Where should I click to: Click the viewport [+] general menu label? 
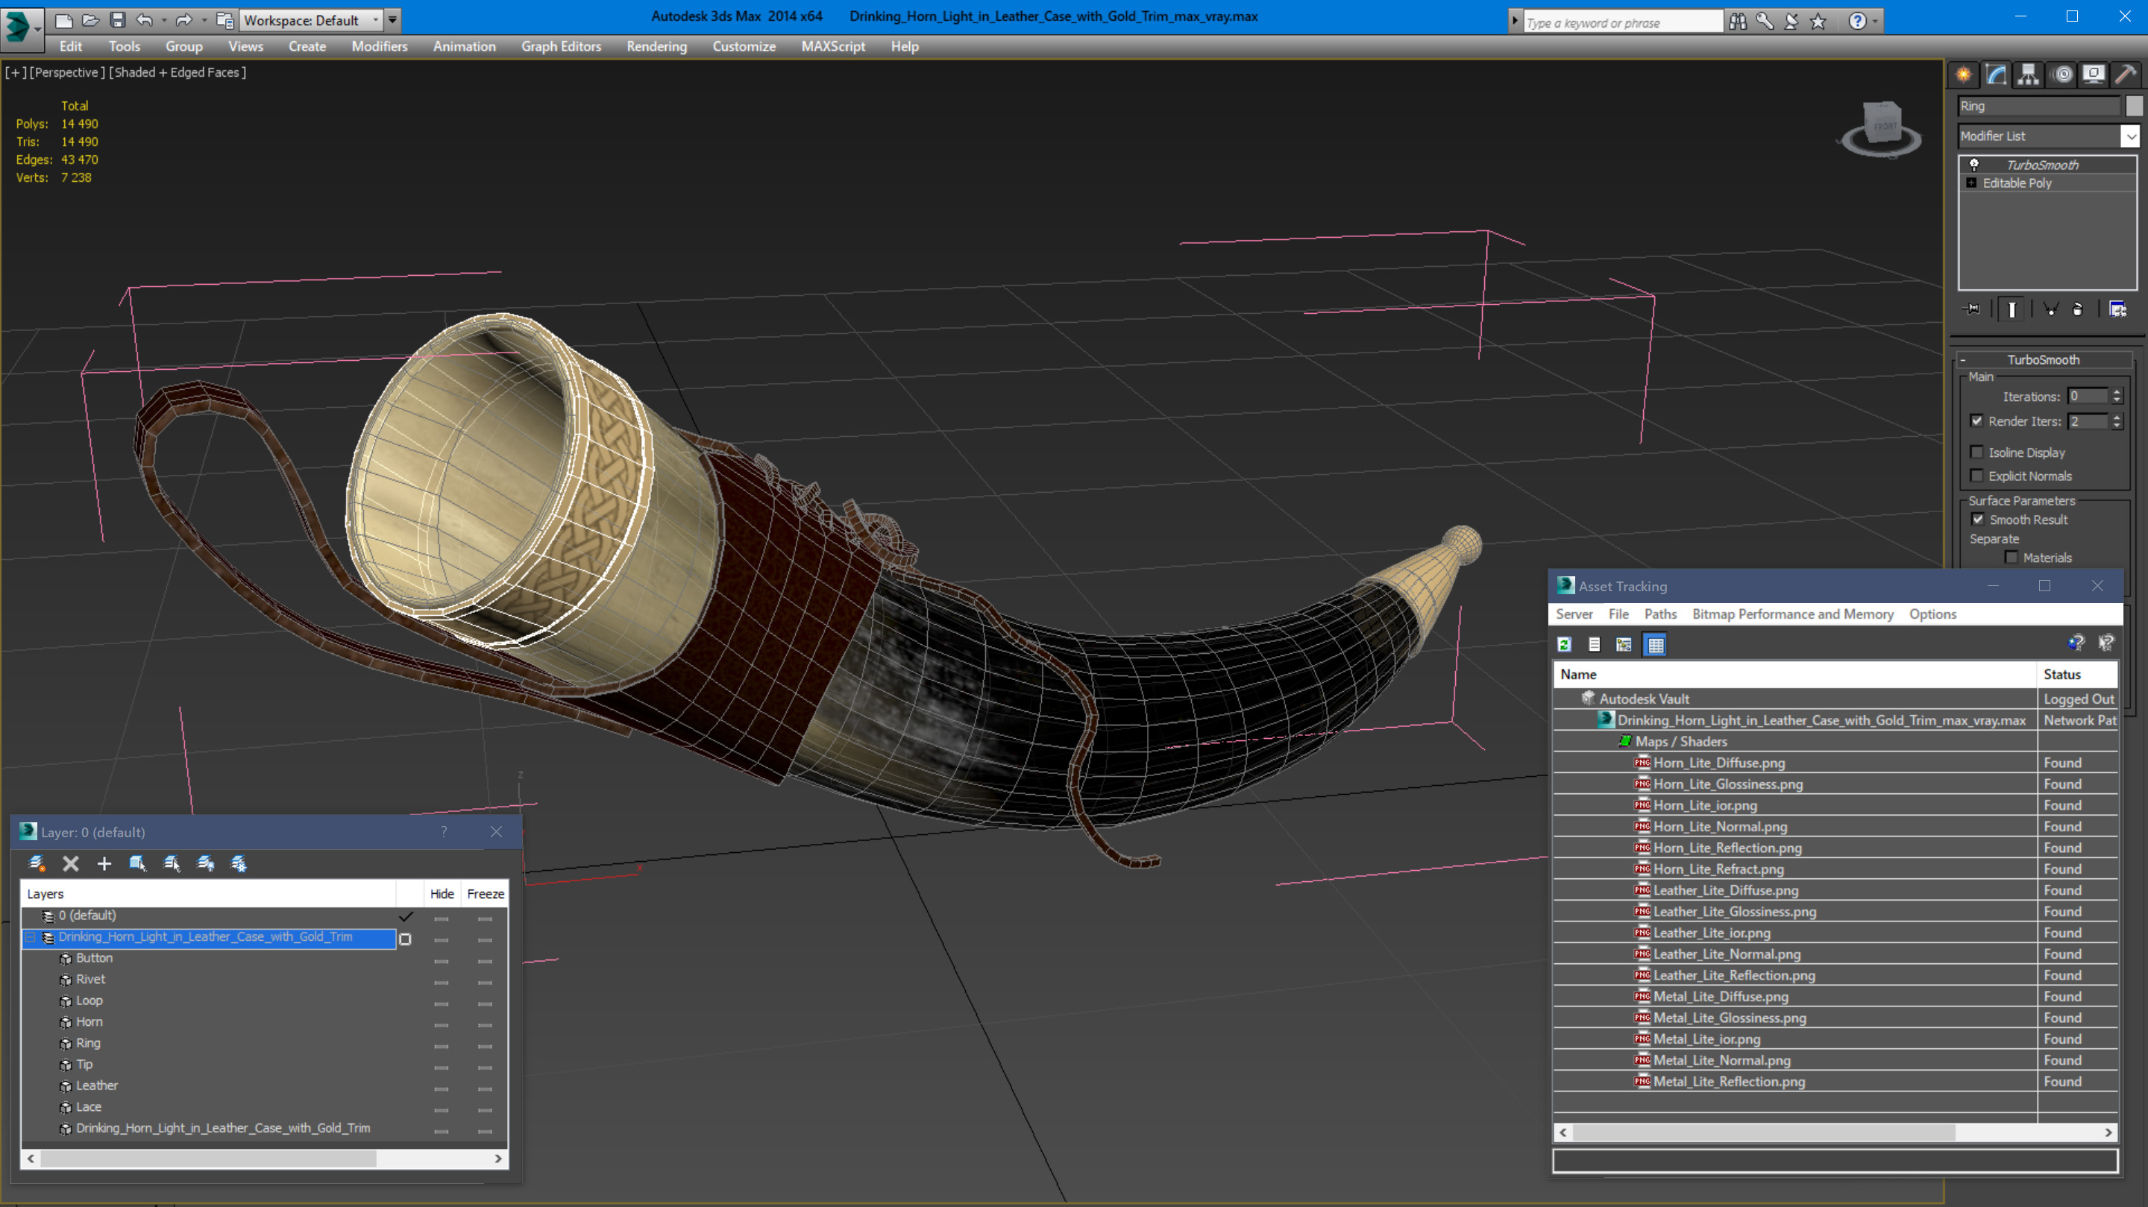[16, 72]
